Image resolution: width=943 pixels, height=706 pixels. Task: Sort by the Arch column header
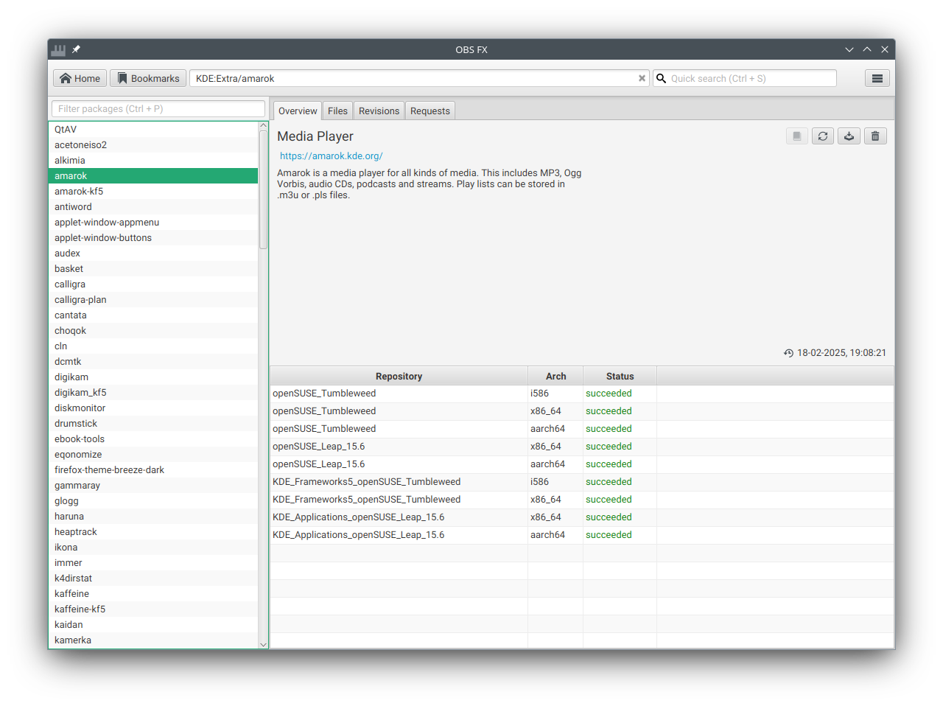click(555, 376)
